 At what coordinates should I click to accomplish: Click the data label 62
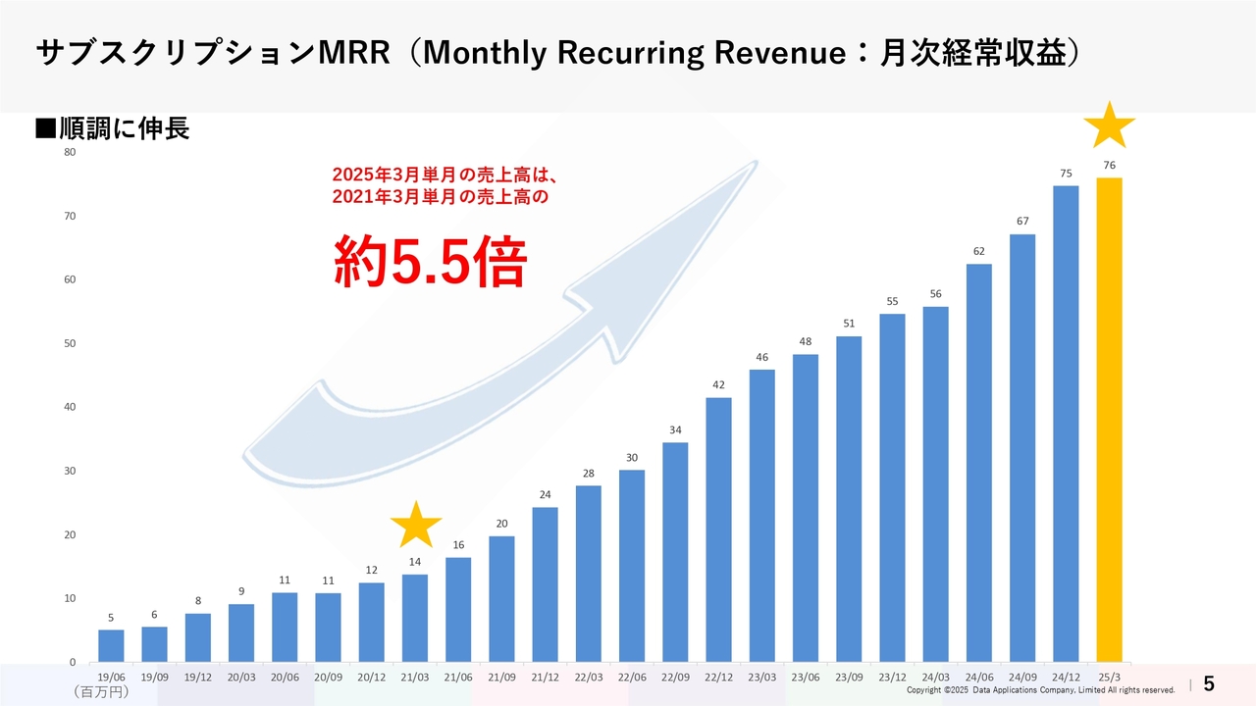[x=979, y=251]
